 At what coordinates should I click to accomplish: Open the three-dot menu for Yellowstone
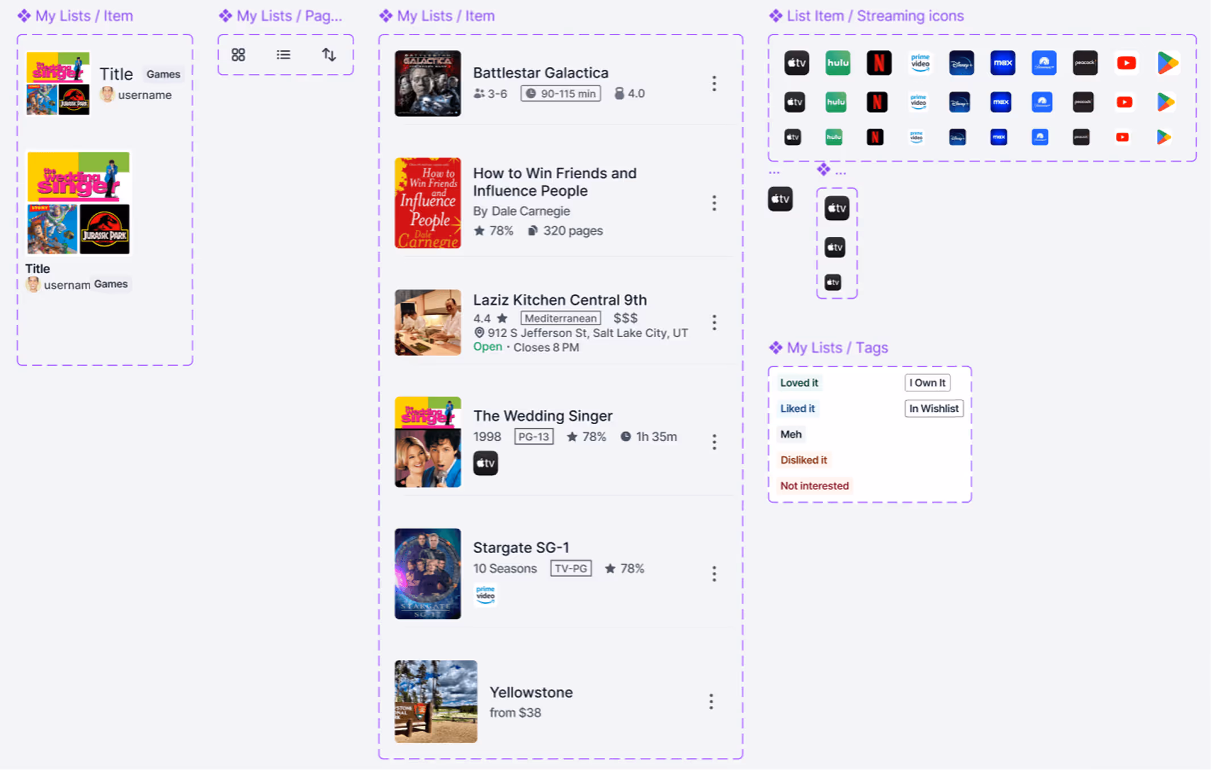point(710,701)
